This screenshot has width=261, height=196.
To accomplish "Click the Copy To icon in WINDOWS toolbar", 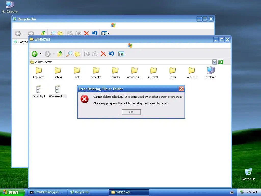I will pos(95,54).
